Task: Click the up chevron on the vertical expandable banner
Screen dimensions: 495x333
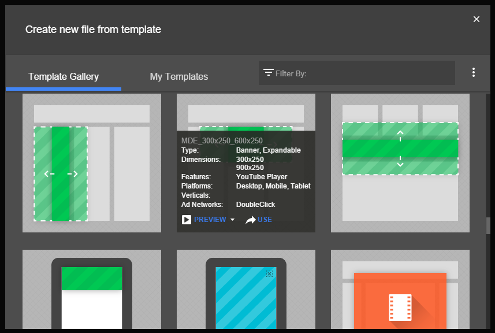Action: coord(400,132)
